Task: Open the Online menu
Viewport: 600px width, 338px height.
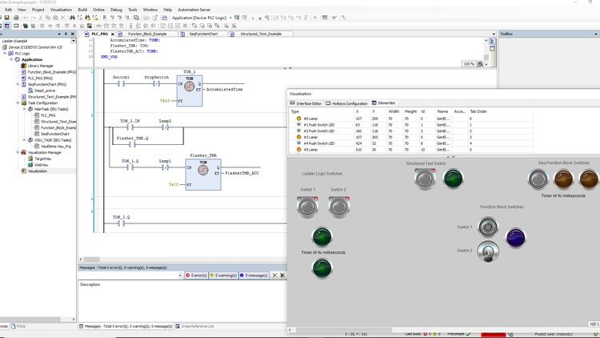Action: (x=98, y=10)
